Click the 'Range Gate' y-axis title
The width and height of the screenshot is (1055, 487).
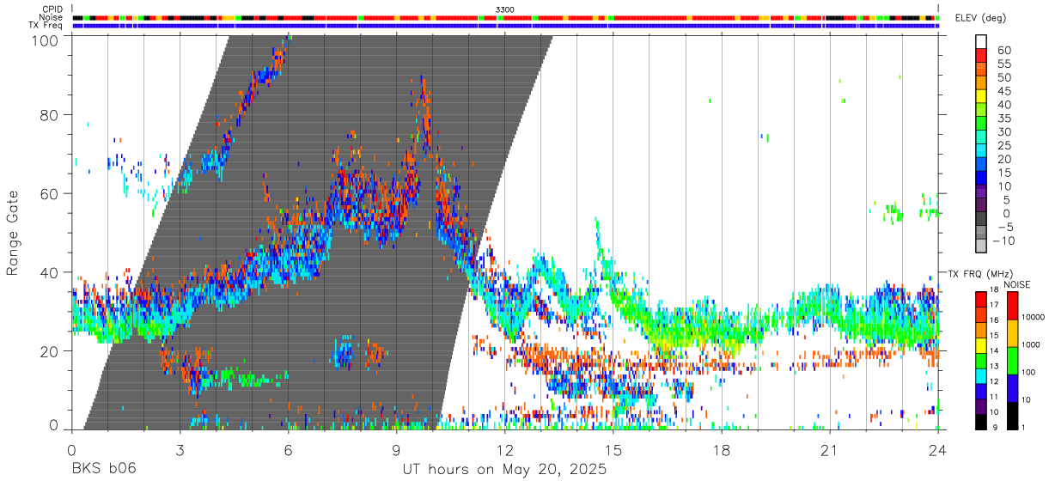13,233
